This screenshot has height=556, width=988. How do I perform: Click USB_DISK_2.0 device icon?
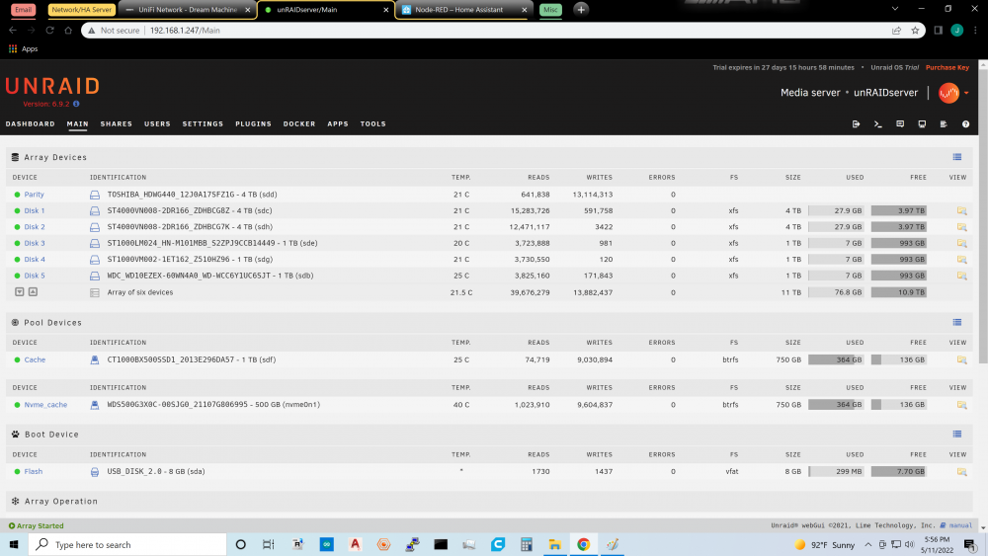95,472
